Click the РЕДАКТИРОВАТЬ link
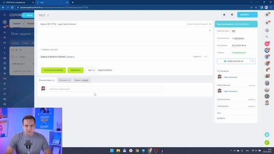The width and height of the screenshot is (274, 154). pyautogui.click(x=105, y=70)
